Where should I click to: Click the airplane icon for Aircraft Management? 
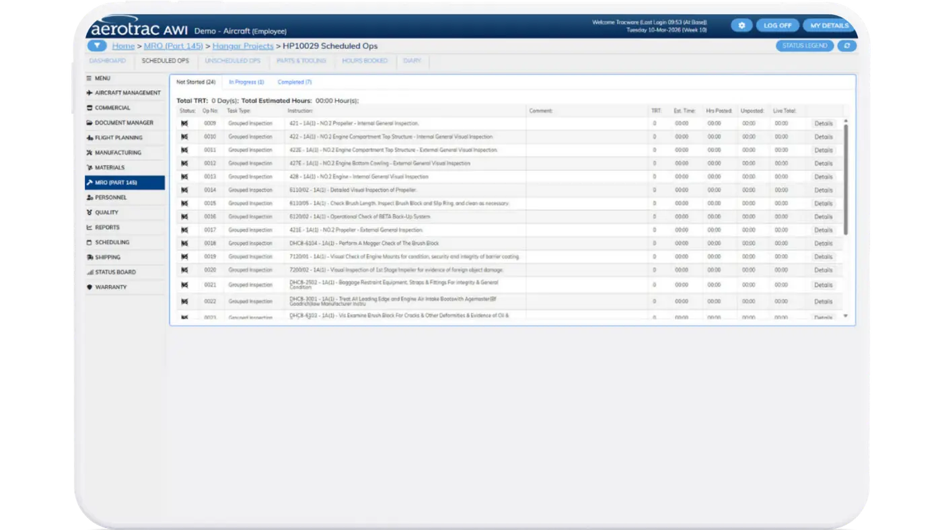pos(89,93)
